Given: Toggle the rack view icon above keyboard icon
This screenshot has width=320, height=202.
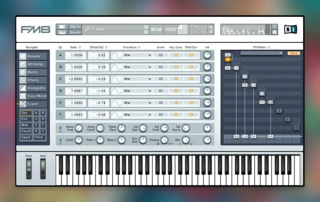Looking at the screenshot, I should 62,27.
